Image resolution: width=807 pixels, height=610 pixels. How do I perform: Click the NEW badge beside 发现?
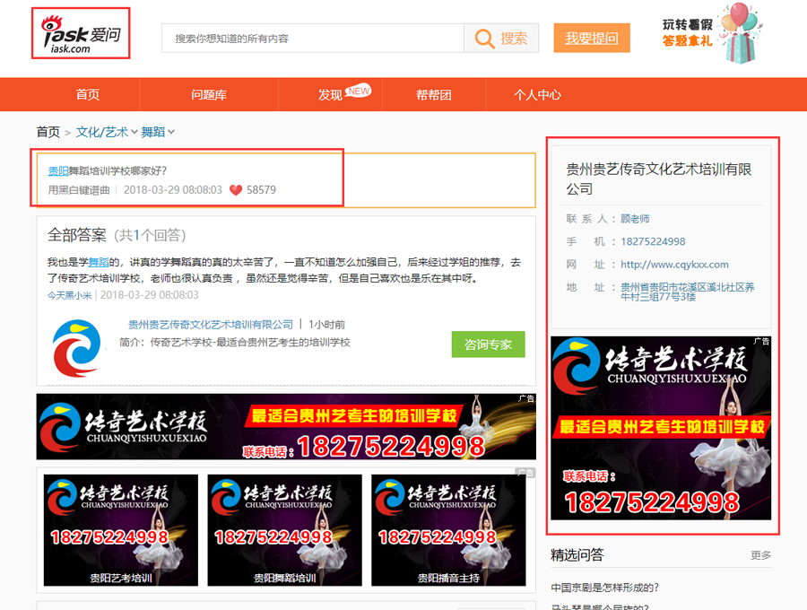click(358, 91)
